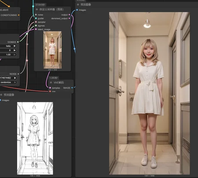Select the sampler node's preview thumbnail

pyautogui.click(x=52, y=50)
